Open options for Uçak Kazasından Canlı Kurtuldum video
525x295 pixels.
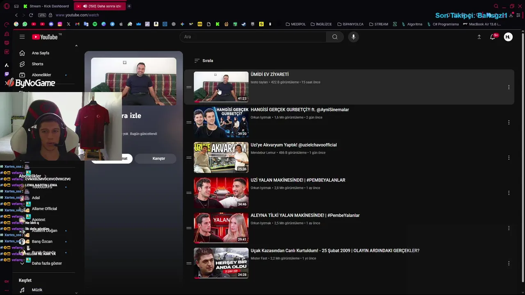[509, 263]
